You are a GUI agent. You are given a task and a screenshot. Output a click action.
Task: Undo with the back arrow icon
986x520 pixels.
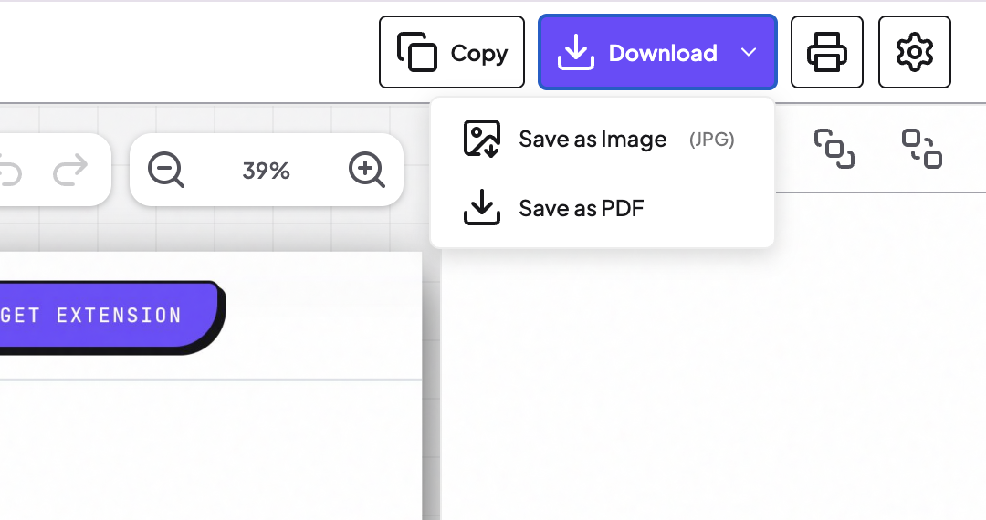click(9, 170)
